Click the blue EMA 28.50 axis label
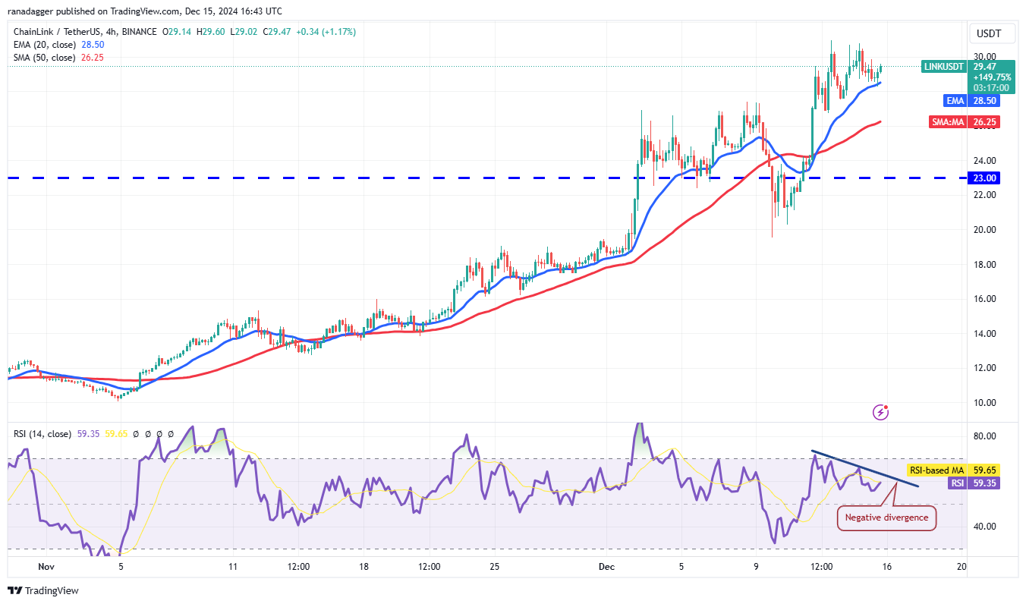Screen dimensions: 1026x604 pyautogui.click(x=955, y=100)
